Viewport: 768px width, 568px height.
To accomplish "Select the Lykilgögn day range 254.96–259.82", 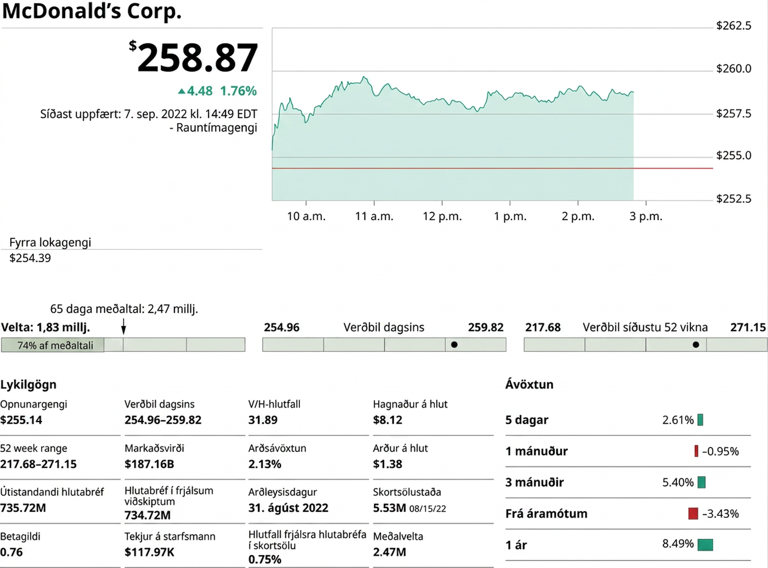I will (163, 420).
